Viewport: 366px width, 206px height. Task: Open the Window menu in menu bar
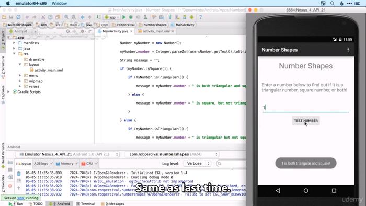pos(59,3)
